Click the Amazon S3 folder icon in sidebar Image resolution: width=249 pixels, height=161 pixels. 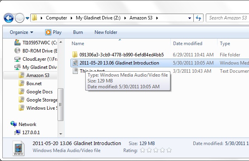point(21,75)
